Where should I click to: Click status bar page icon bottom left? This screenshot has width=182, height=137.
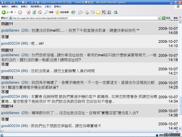pyautogui.click(x=2, y=135)
